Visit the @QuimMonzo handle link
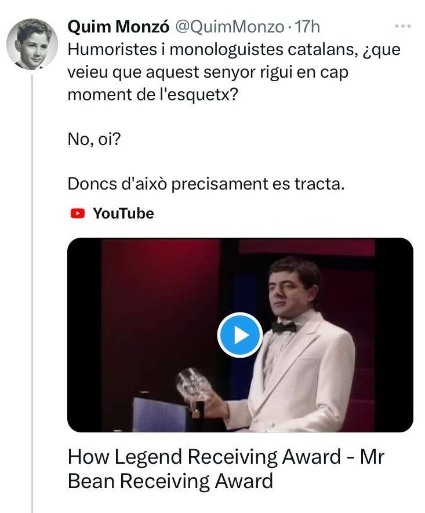Viewport: 425px width, 513px height. 230,27
